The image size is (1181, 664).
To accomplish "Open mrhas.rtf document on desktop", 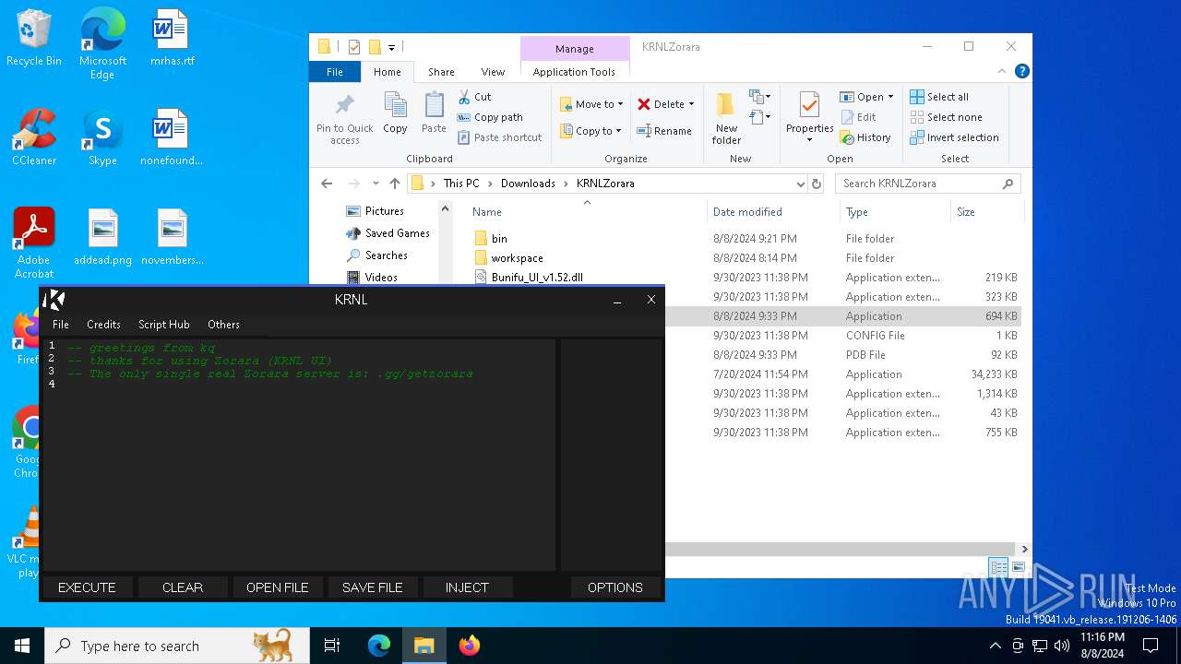I will pyautogui.click(x=172, y=39).
